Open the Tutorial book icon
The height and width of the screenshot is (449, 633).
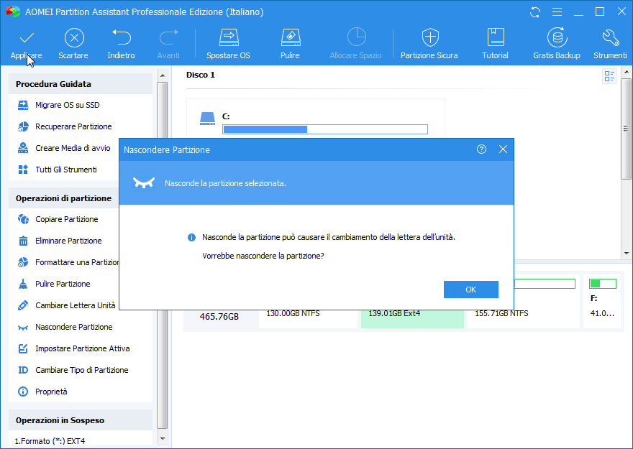click(x=495, y=37)
